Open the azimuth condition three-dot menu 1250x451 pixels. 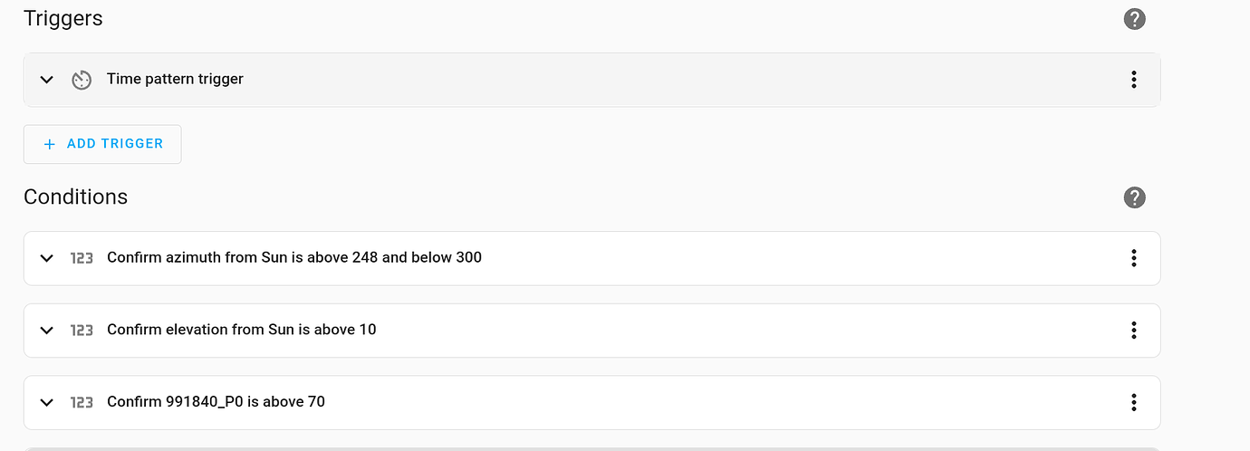pyautogui.click(x=1133, y=258)
